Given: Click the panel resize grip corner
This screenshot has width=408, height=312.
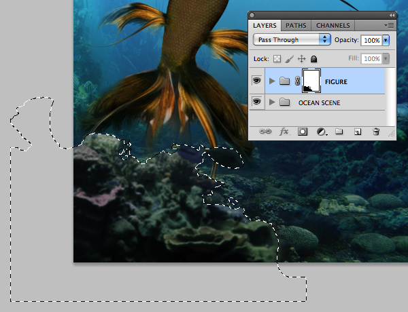Looking at the screenshot, I should tap(392, 134).
